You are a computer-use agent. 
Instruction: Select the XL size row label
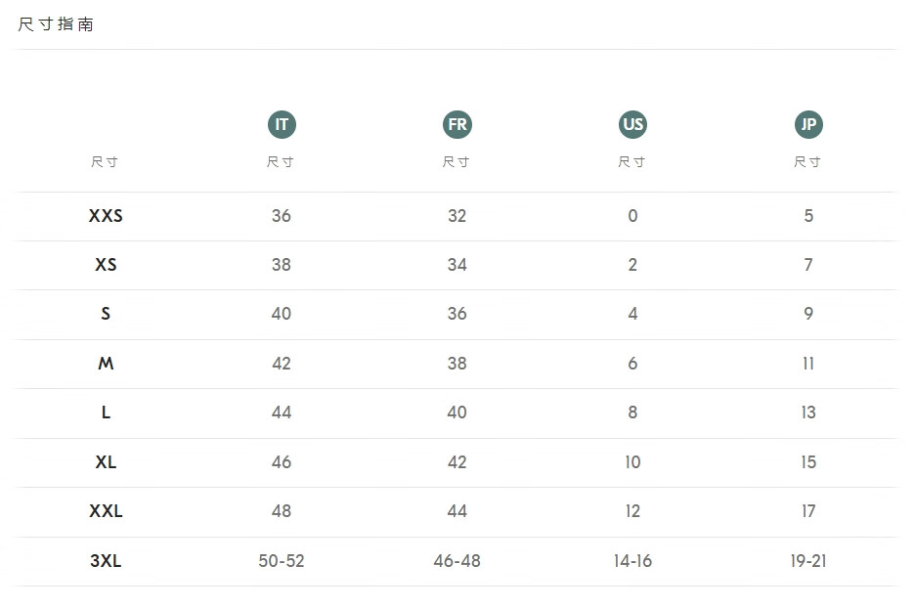click(106, 462)
